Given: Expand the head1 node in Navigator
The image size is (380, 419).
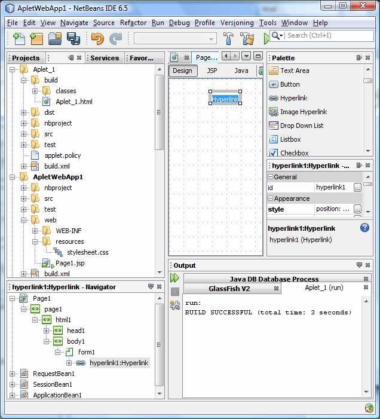Looking at the screenshot, I should click(x=46, y=331).
